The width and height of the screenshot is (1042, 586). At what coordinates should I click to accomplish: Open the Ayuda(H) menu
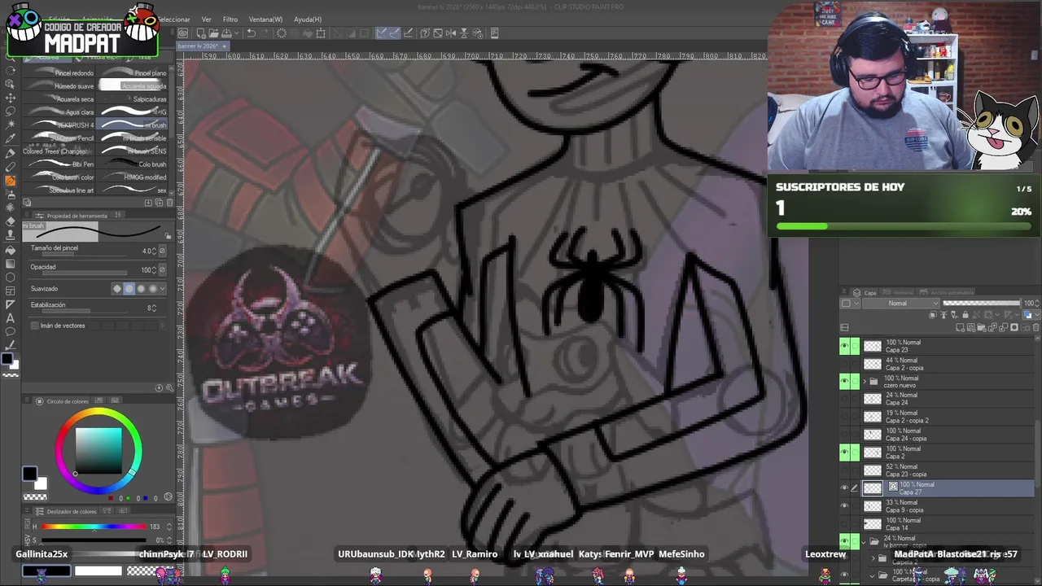pyautogui.click(x=308, y=19)
